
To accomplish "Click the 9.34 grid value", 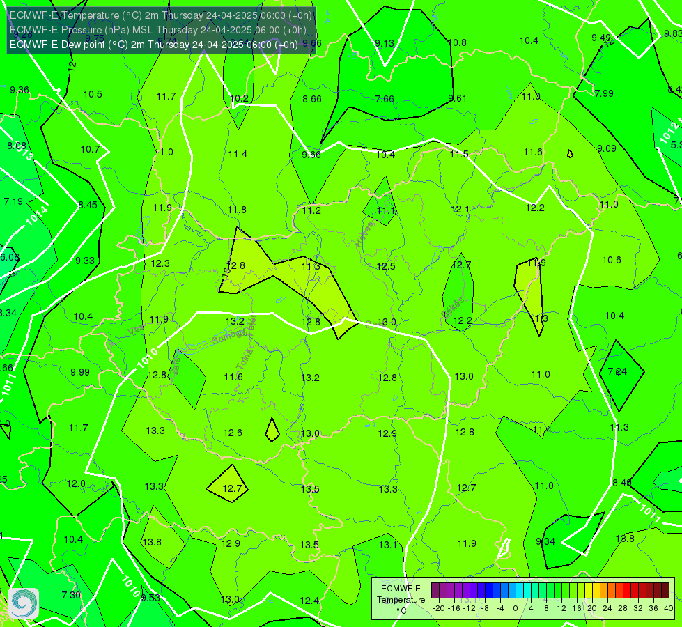I will (545, 541).
